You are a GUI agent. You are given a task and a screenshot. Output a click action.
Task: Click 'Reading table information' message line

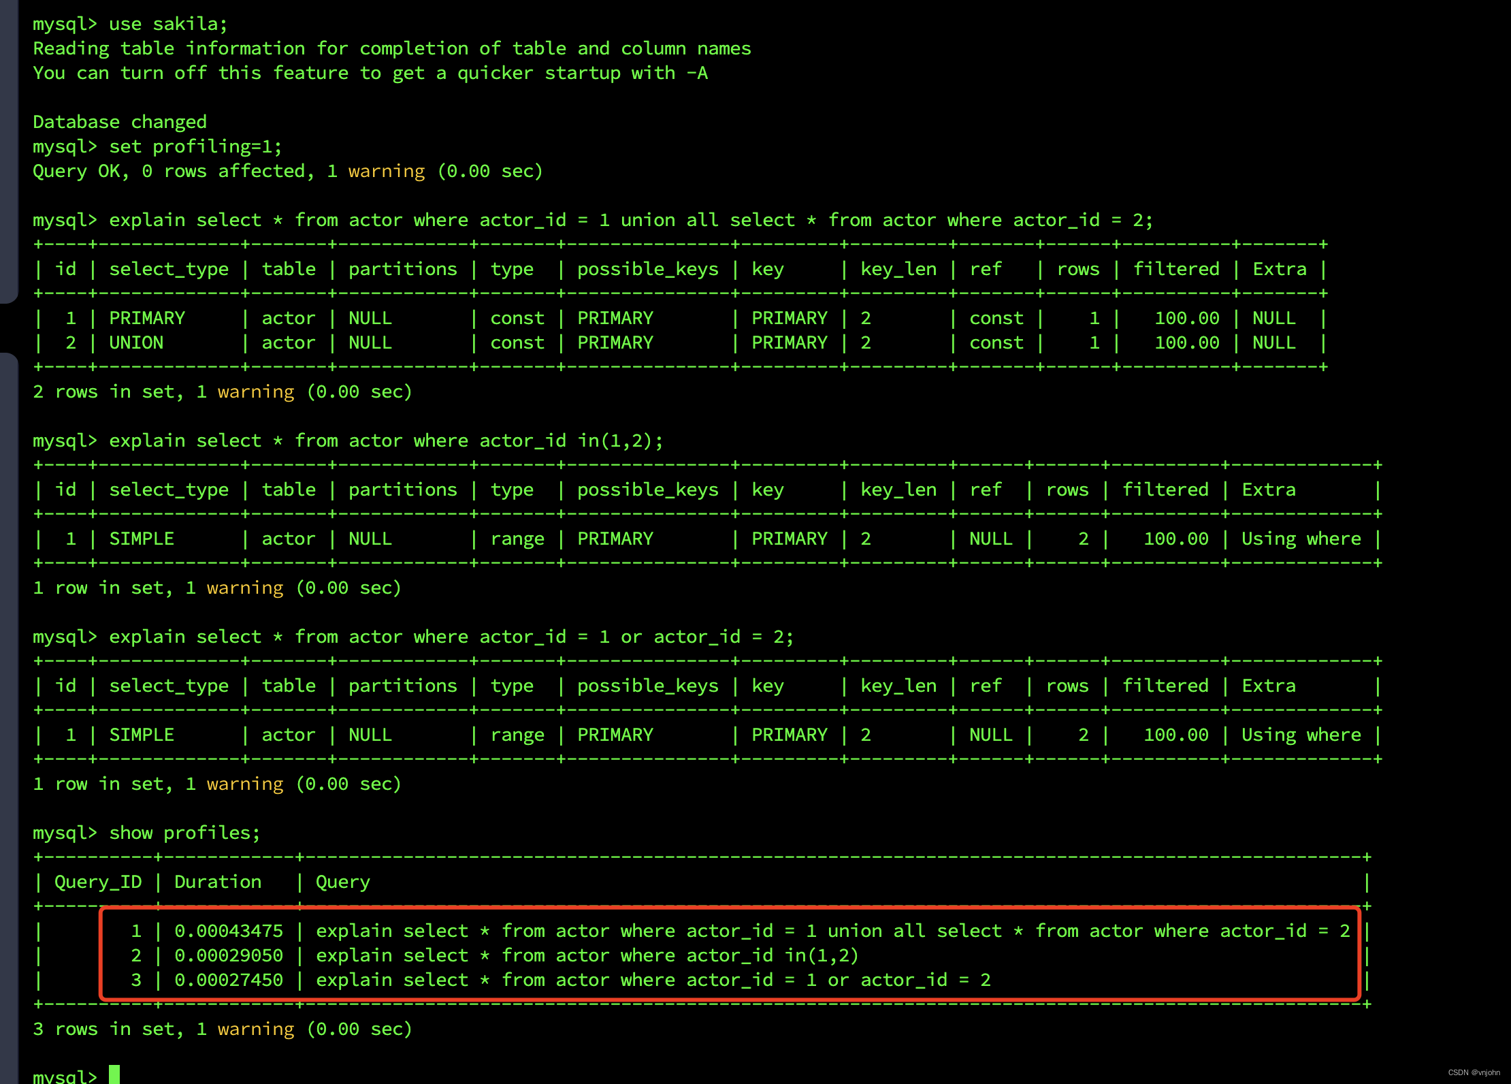tap(392, 48)
